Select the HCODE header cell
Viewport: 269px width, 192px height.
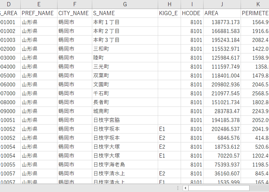click(192, 13)
